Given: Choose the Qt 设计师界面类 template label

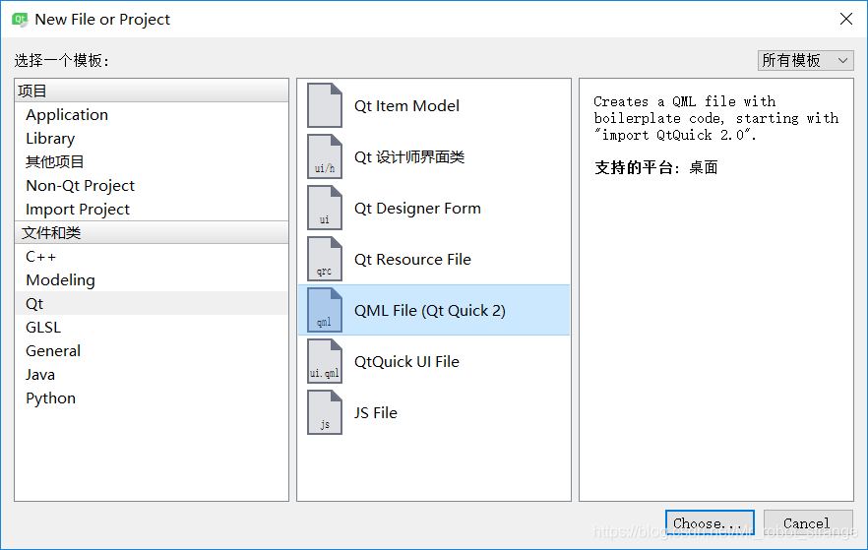Looking at the screenshot, I should tap(409, 157).
